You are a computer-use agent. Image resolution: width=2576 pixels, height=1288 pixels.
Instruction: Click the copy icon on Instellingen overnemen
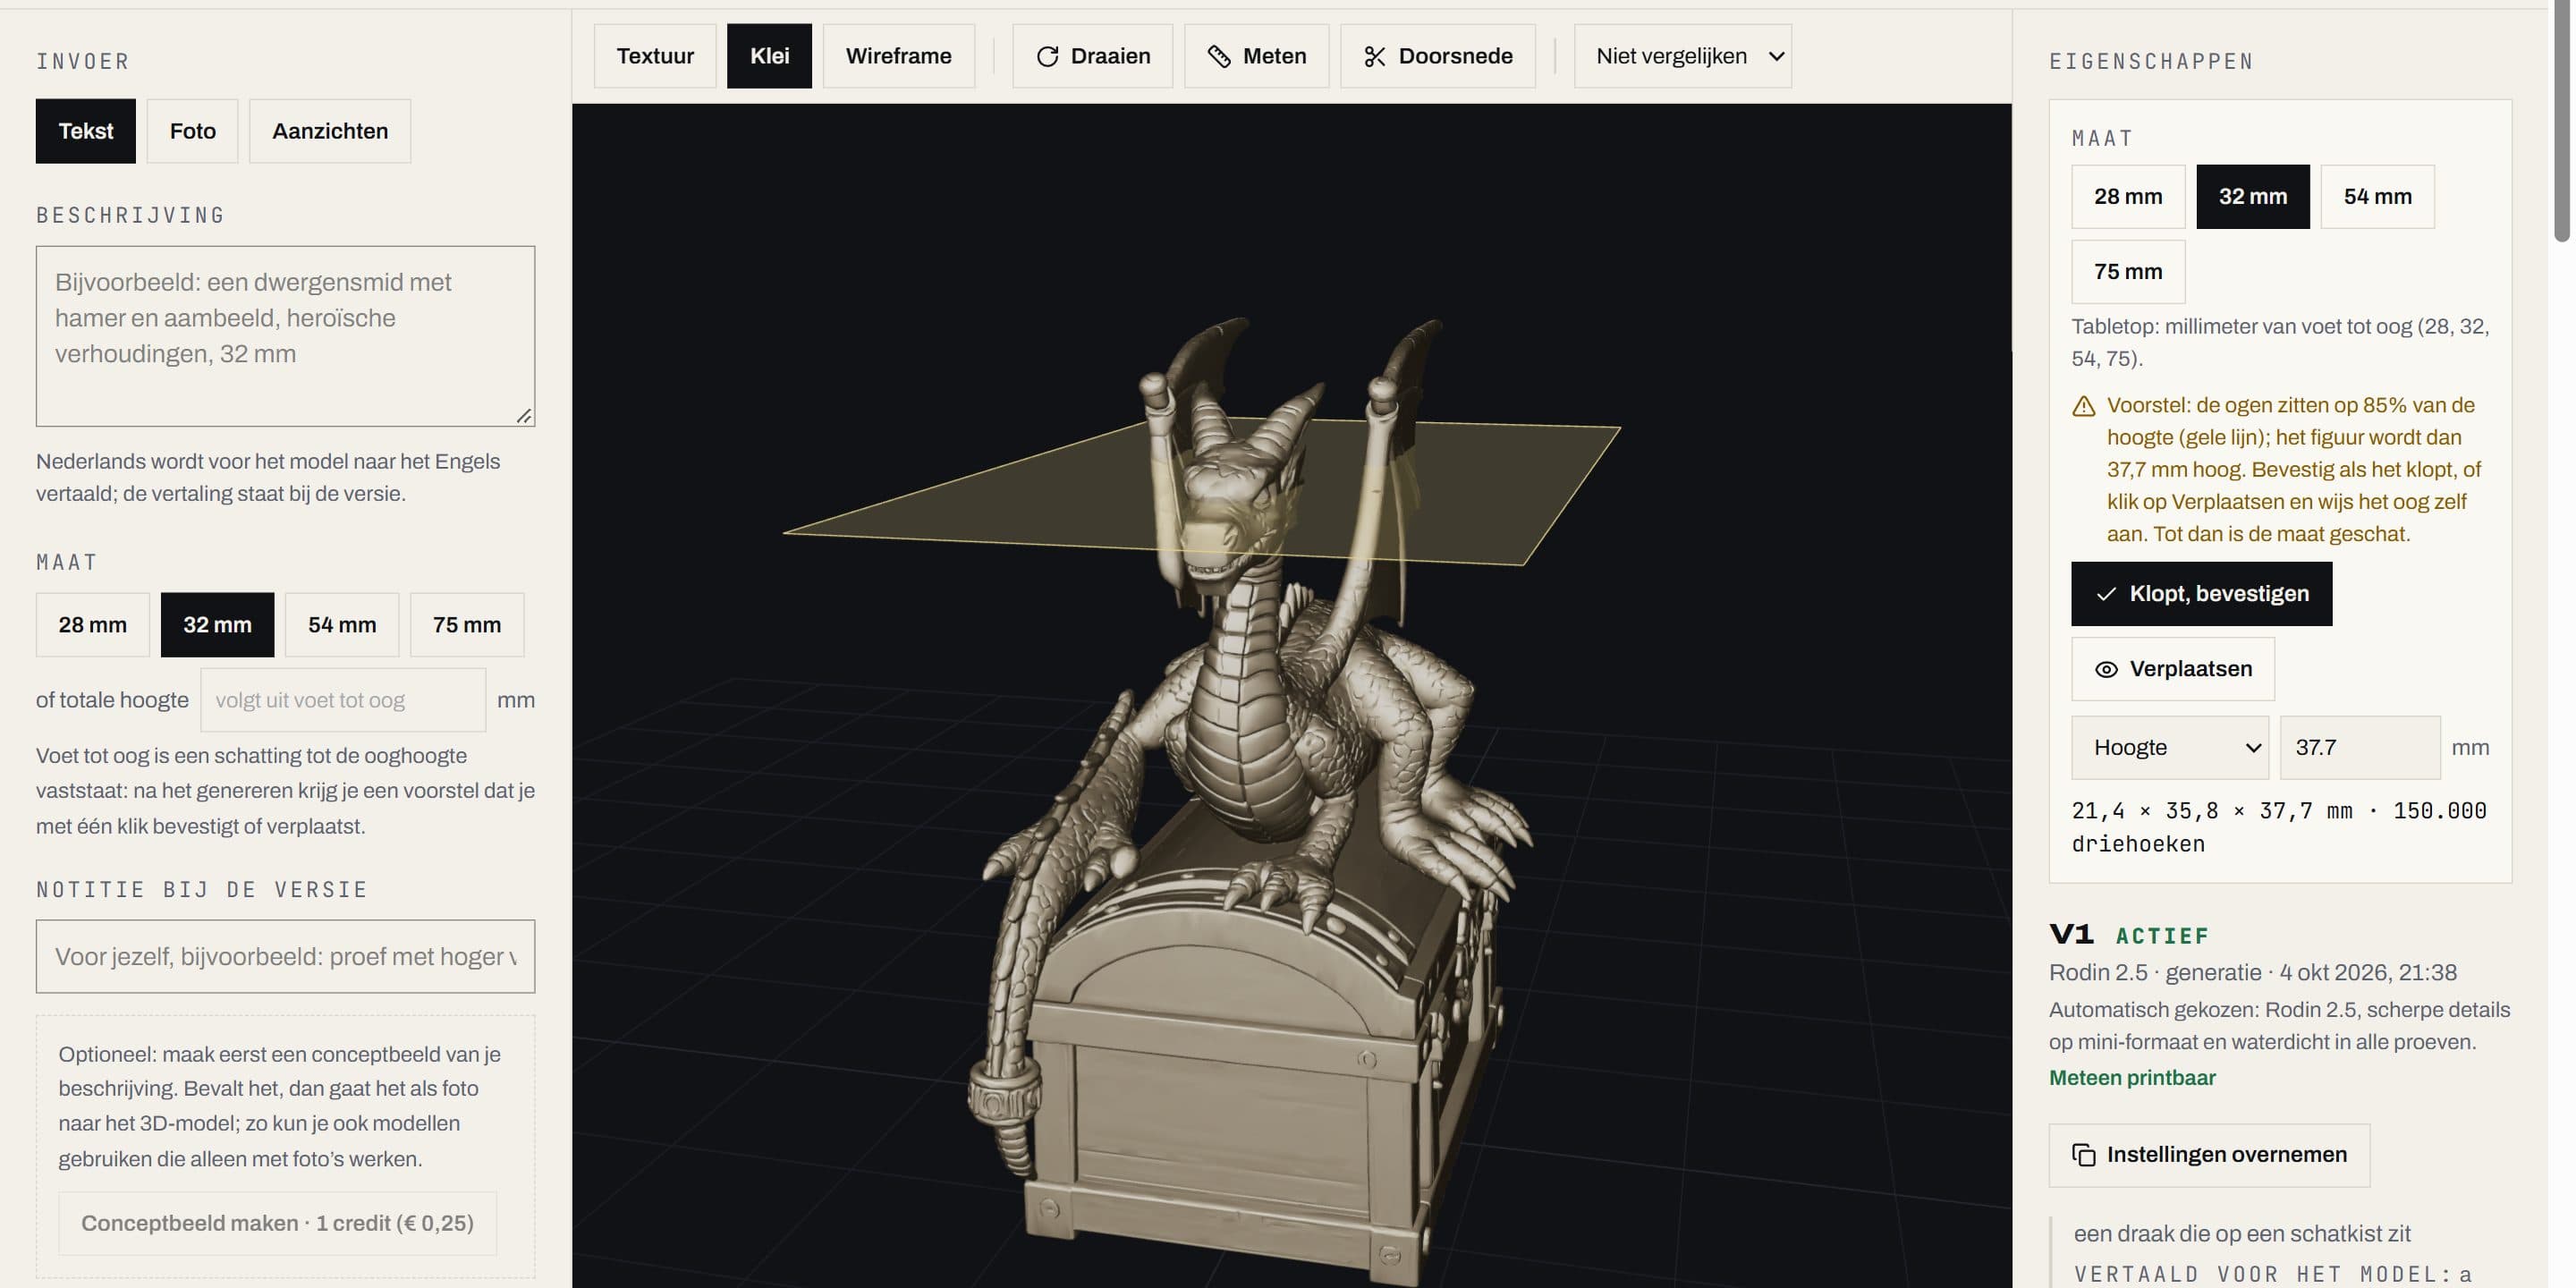point(2084,1155)
